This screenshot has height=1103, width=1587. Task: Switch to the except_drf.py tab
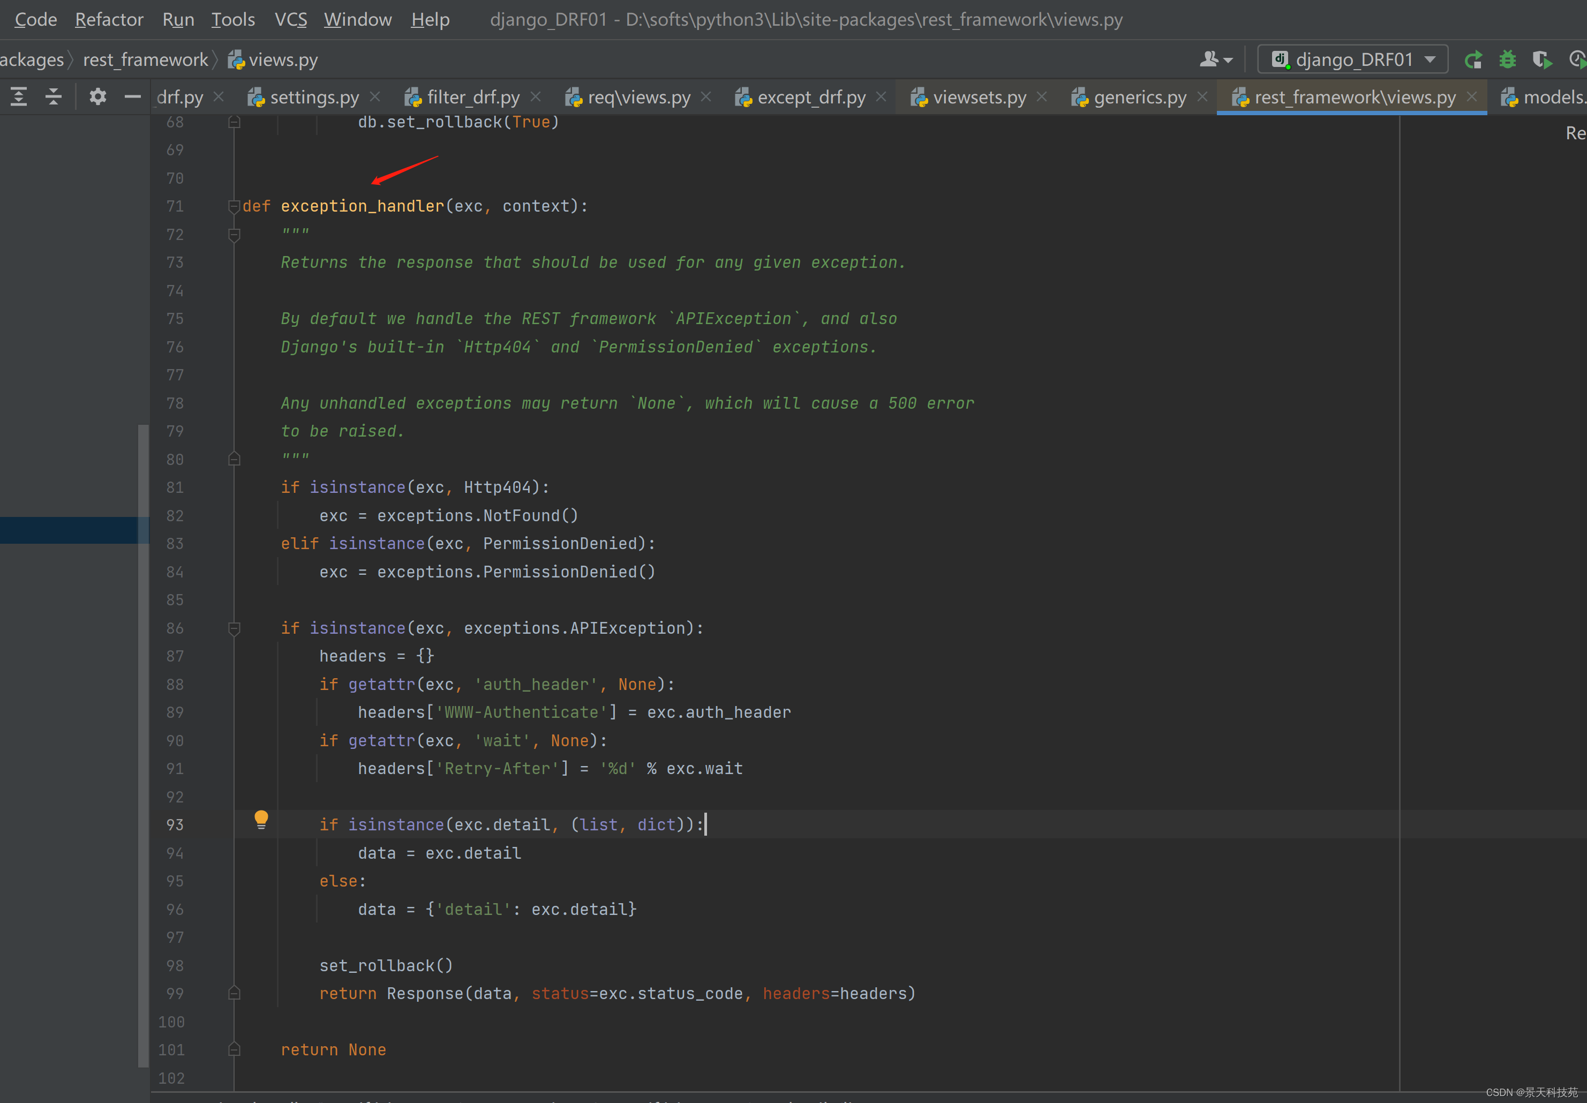coord(811,97)
